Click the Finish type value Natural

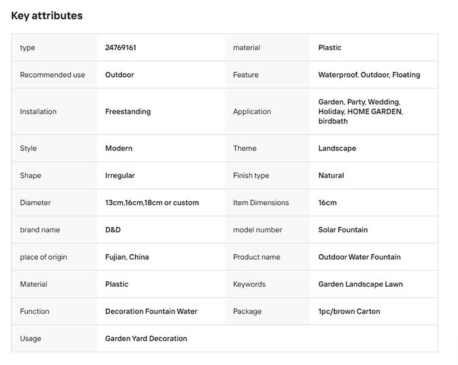click(331, 175)
